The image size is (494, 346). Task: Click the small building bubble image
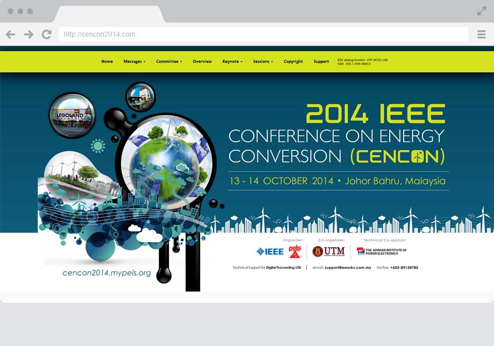click(x=141, y=97)
